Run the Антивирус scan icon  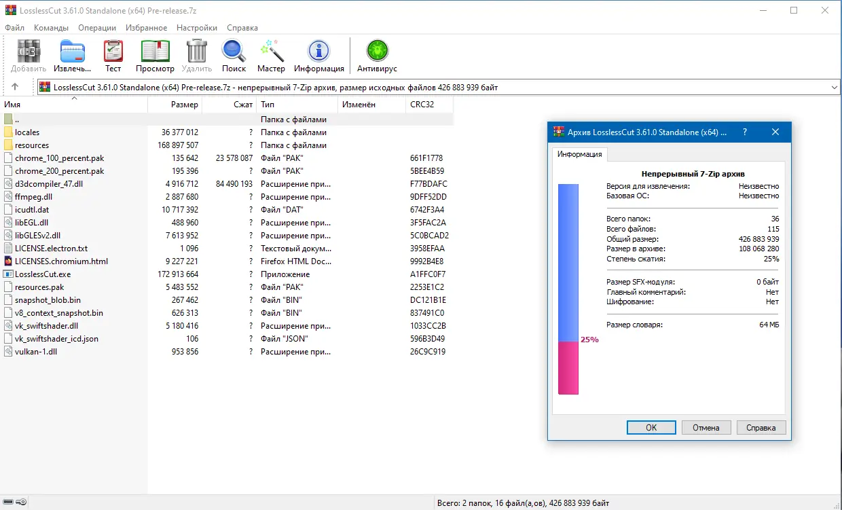377,52
